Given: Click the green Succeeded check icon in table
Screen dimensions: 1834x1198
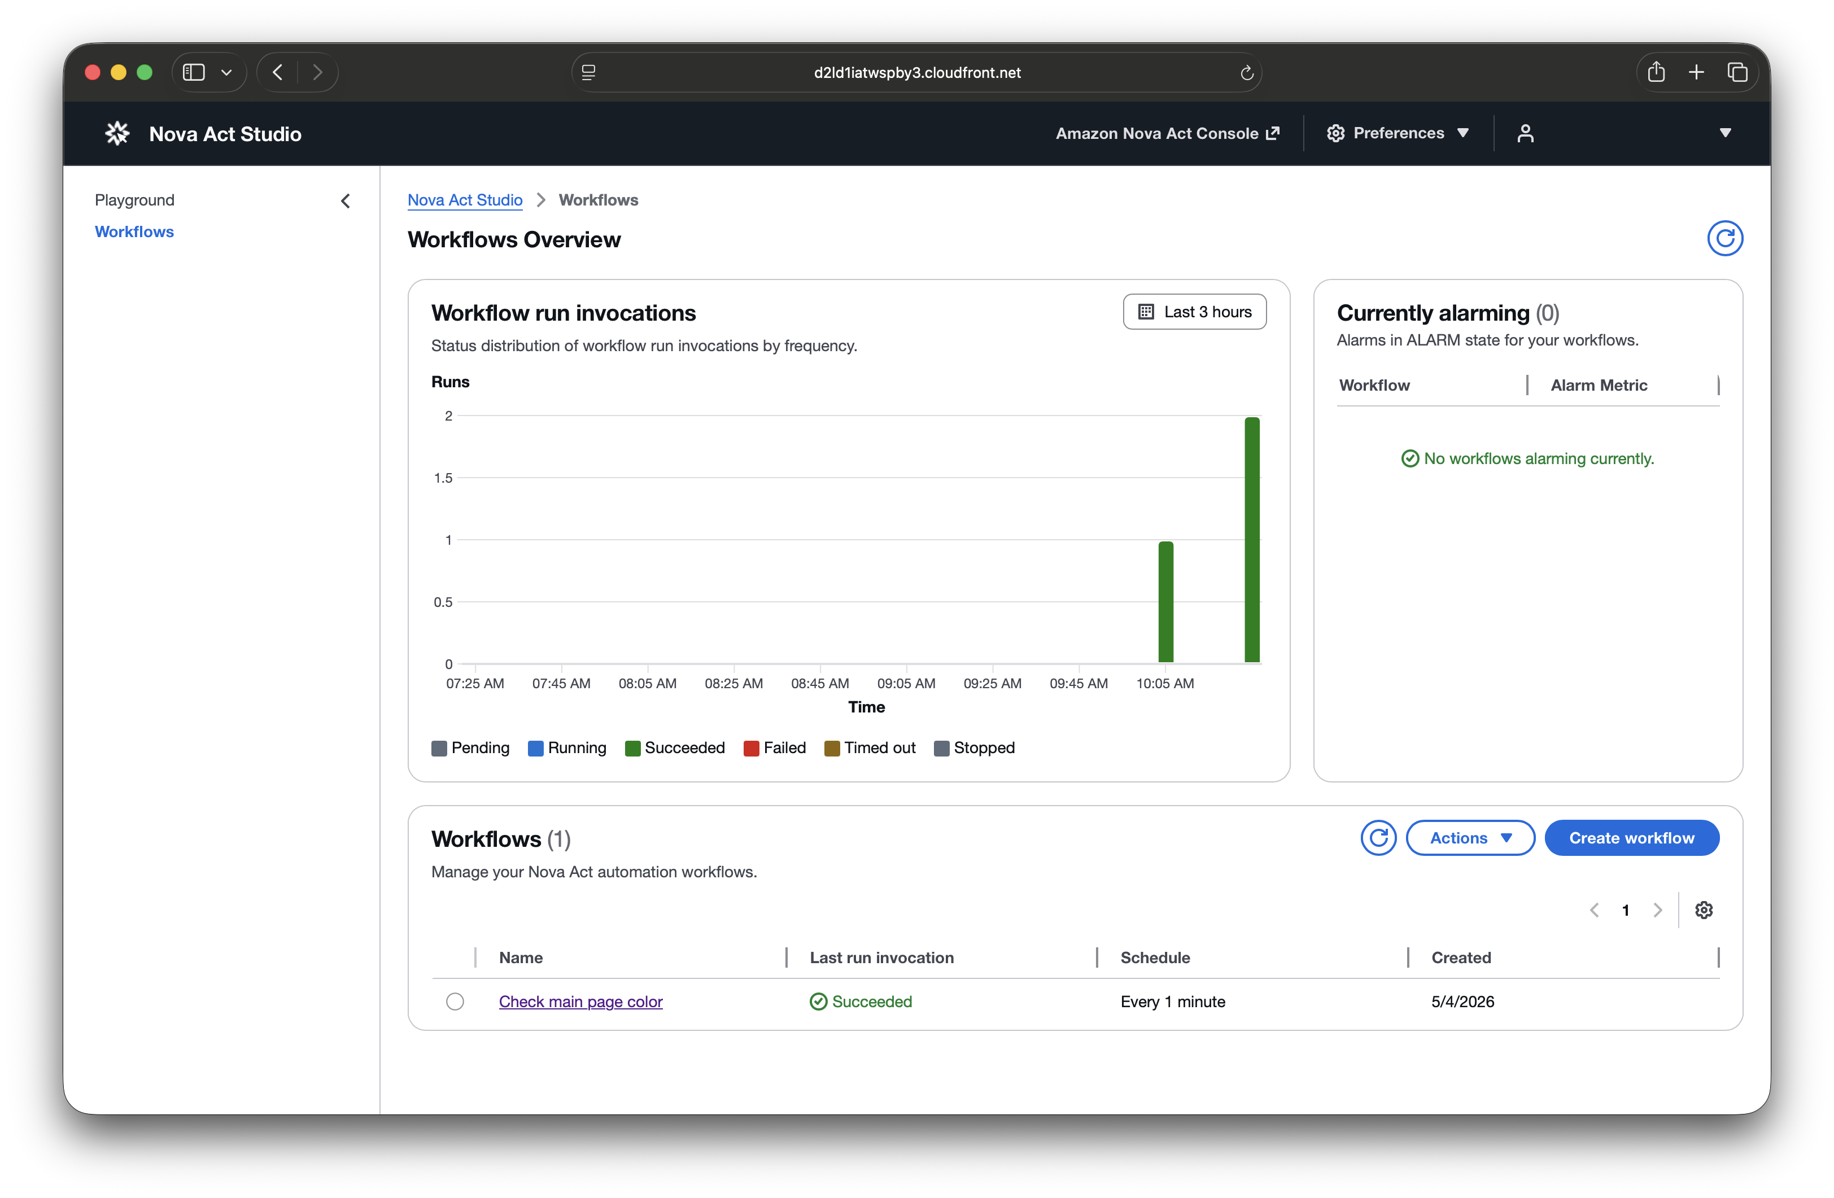Looking at the screenshot, I should [818, 1001].
